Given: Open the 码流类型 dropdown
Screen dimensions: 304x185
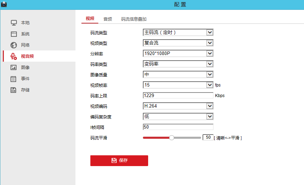Looking at the screenshot, I should click(178, 33).
